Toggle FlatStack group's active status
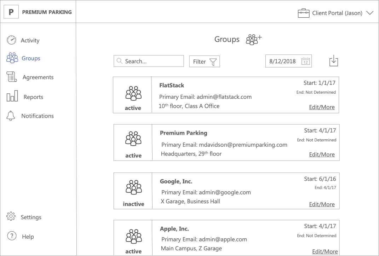The height and width of the screenshot is (256, 379). coord(133,108)
